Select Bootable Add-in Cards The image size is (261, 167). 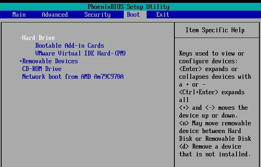point(69,46)
